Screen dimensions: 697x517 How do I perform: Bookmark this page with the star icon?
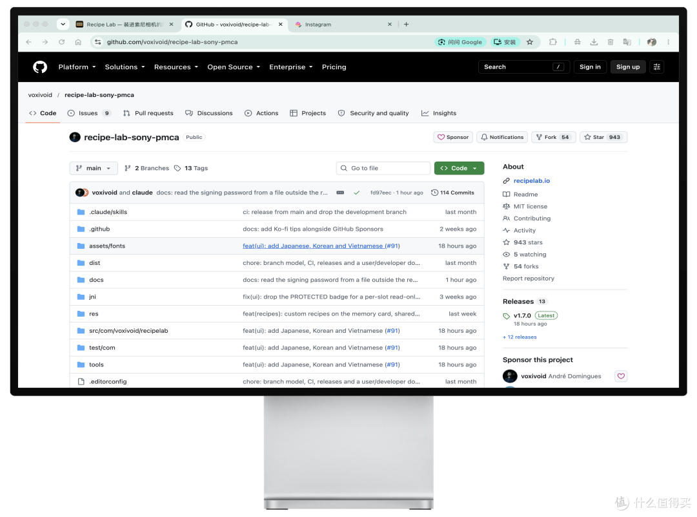click(x=529, y=42)
